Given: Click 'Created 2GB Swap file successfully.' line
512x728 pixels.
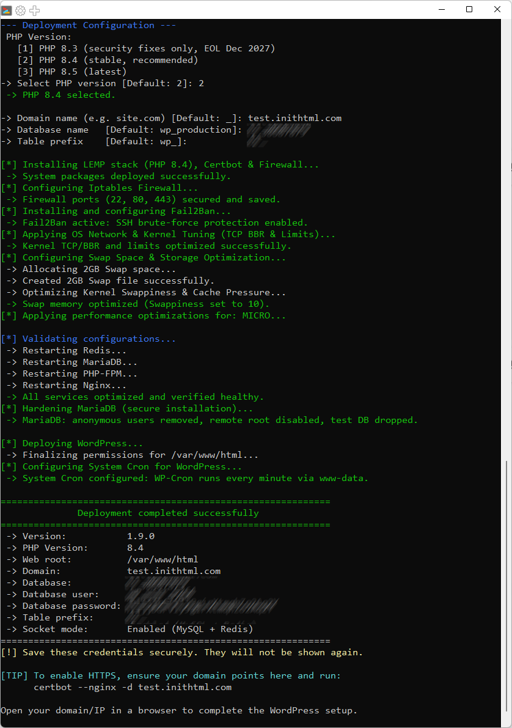Looking at the screenshot, I should [111, 281].
